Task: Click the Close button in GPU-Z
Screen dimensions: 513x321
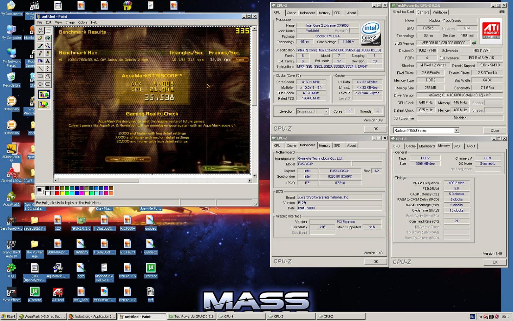Action: (494, 131)
